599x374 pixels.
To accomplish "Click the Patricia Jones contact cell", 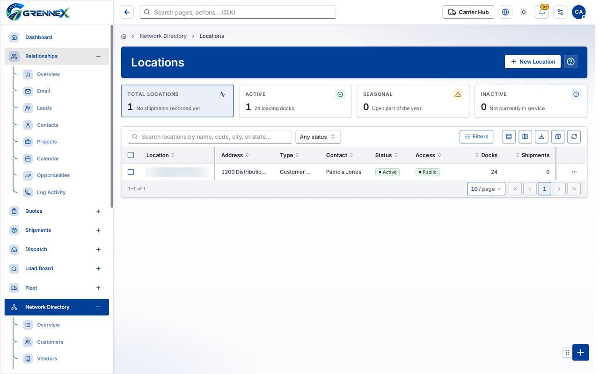I will pyautogui.click(x=343, y=172).
